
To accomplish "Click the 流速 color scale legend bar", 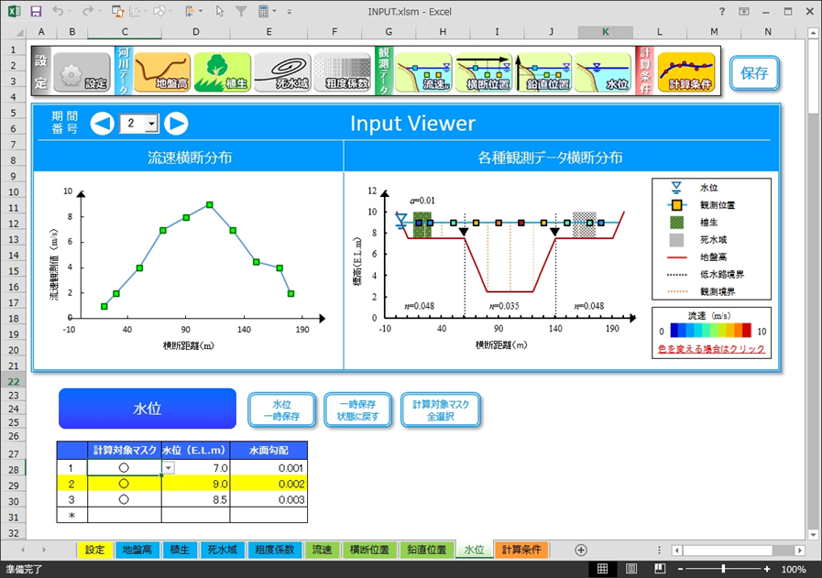I will [x=711, y=330].
